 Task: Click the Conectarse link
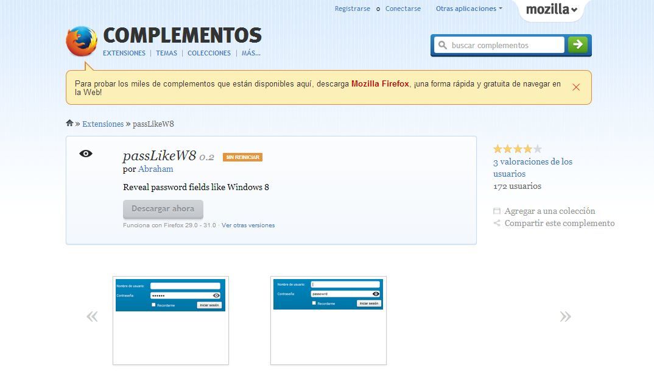403,9
